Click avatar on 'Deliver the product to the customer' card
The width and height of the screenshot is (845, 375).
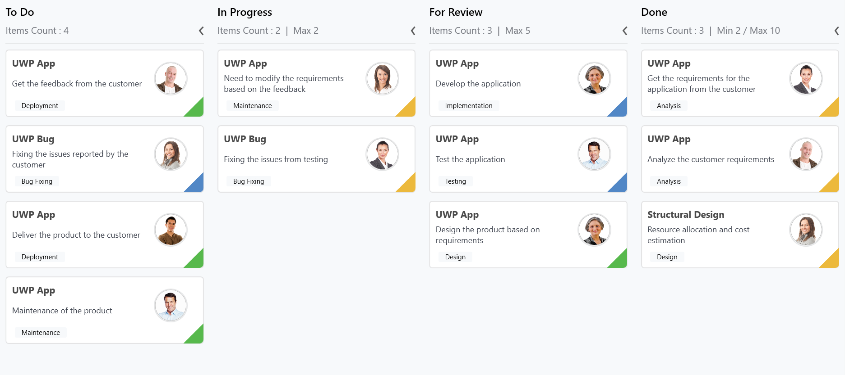[171, 230]
